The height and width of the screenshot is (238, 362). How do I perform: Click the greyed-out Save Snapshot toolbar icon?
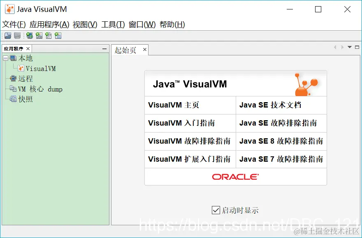17,35
